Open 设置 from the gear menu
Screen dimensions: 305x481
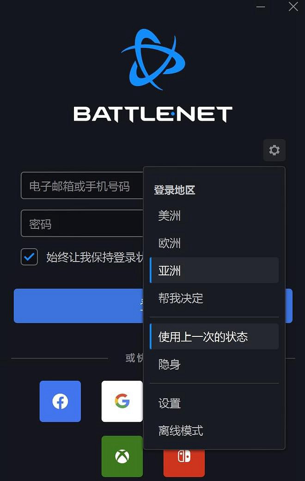click(x=169, y=403)
